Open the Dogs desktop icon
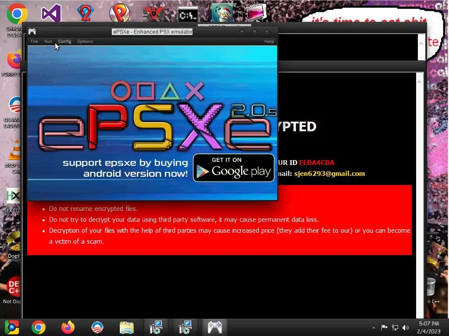The image size is (449, 336). point(14,241)
